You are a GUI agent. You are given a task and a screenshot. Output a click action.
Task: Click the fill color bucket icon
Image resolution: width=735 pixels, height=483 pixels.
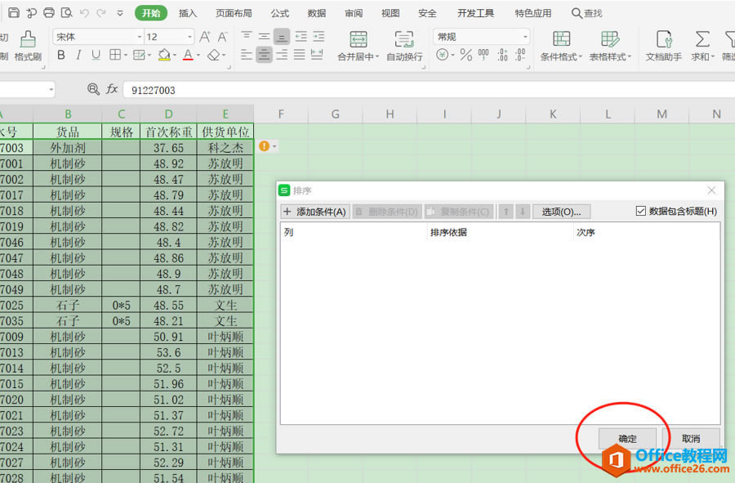163,55
